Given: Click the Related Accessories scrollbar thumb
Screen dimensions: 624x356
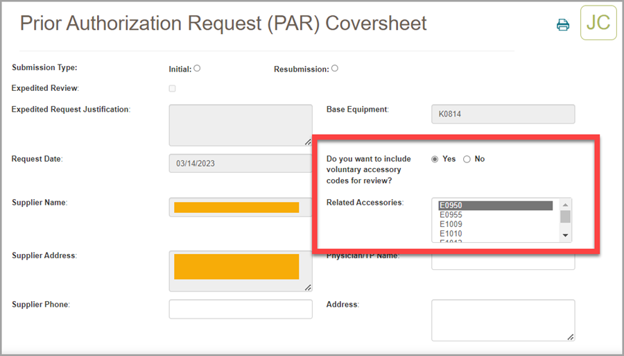Looking at the screenshot, I should [566, 217].
